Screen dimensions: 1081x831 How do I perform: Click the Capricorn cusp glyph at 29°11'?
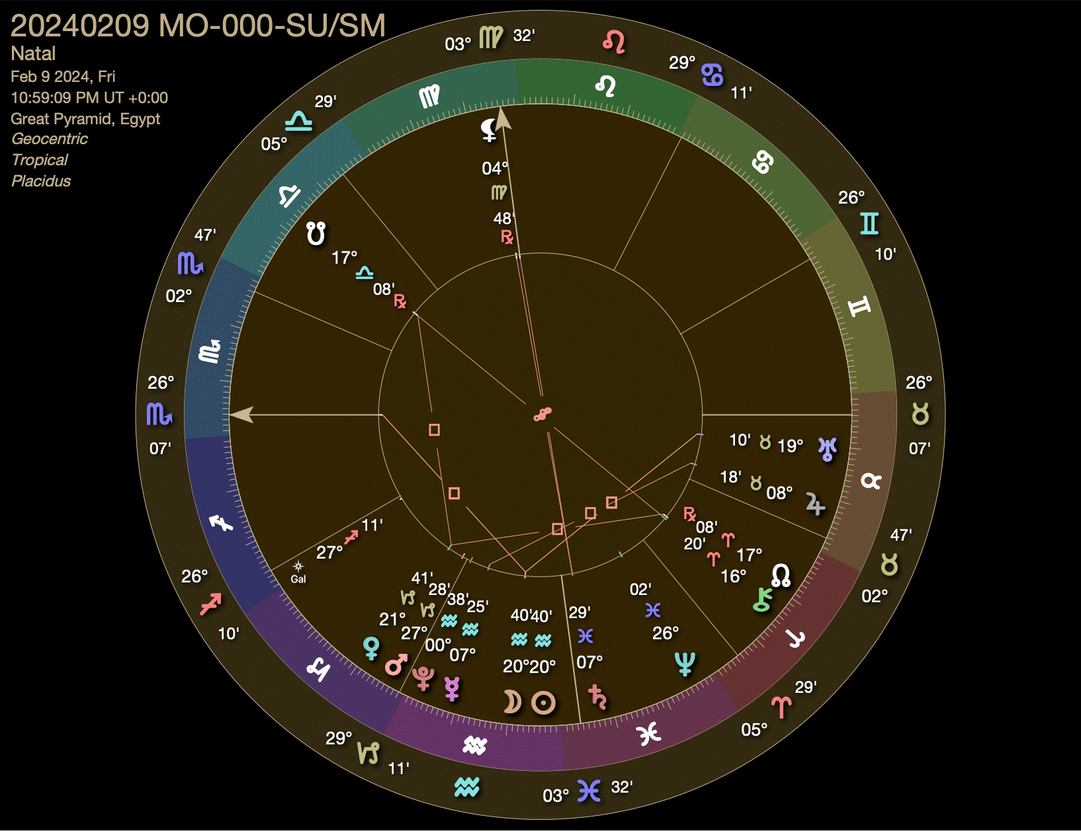(368, 752)
